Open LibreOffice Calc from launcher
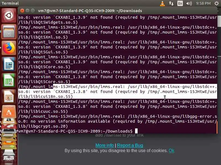The image size is (221, 165). click(9, 80)
